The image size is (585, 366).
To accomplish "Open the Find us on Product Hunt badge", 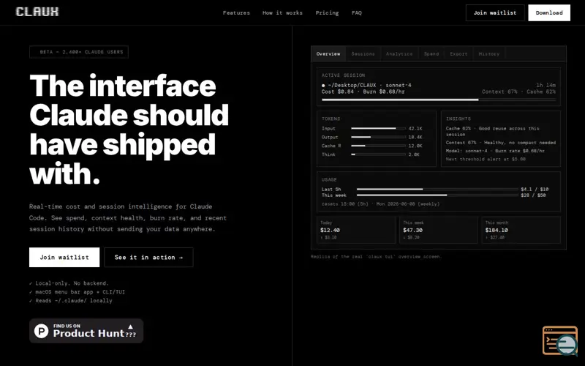I will (x=86, y=331).
